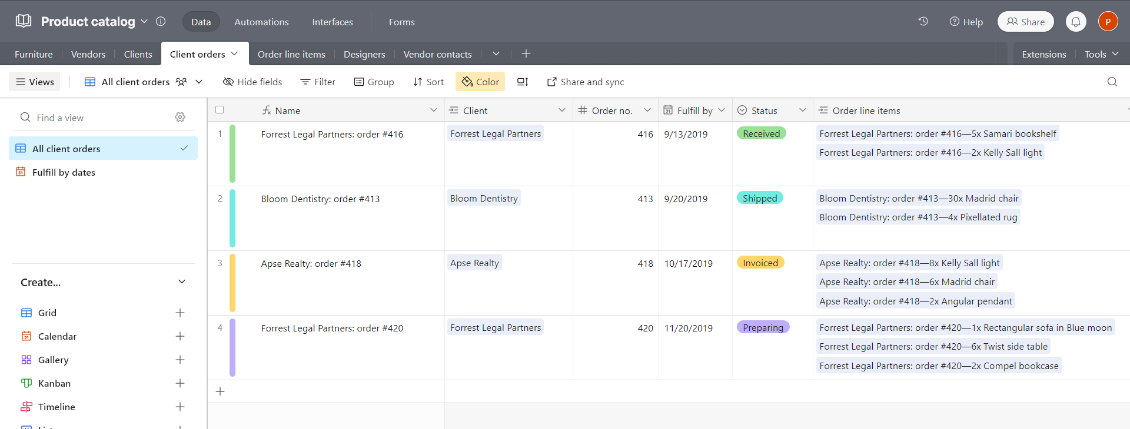1130x429 pixels.
Task: Open the base history clock icon
Action: (923, 21)
